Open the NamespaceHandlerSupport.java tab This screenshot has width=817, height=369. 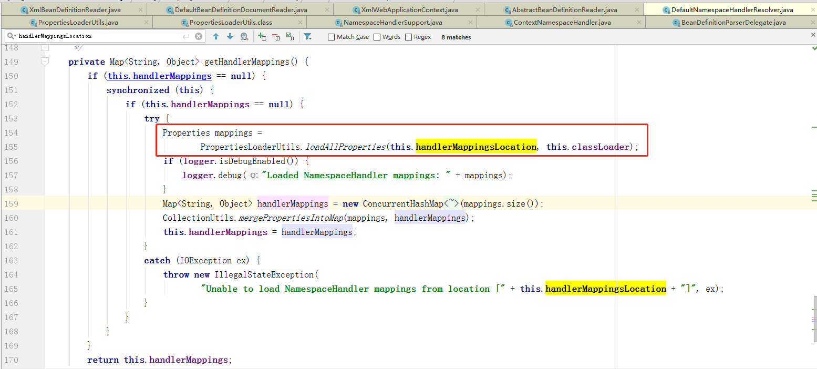(x=392, y=22)
